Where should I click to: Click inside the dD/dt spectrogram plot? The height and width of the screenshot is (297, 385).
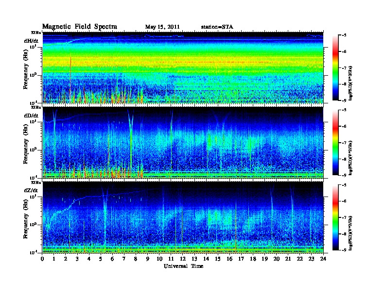tap(183, 143)
